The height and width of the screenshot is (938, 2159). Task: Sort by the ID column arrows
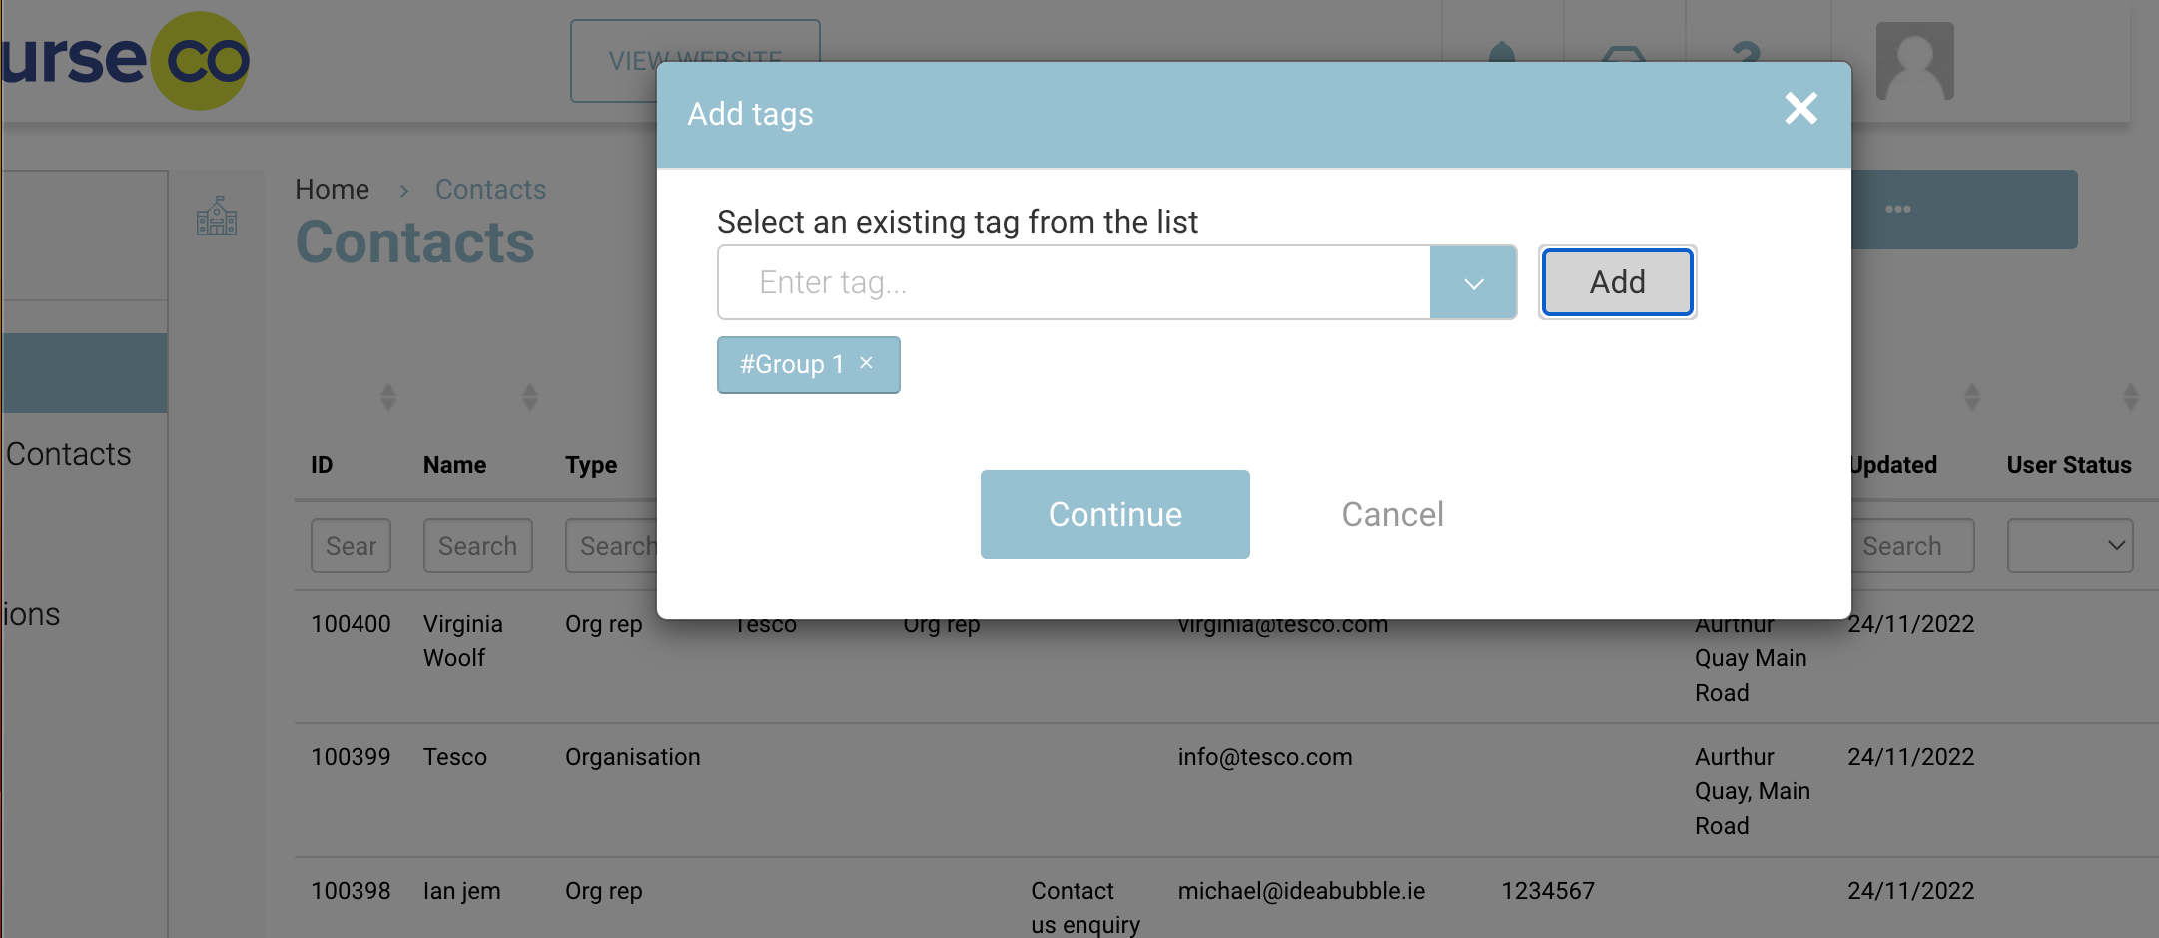388,397
